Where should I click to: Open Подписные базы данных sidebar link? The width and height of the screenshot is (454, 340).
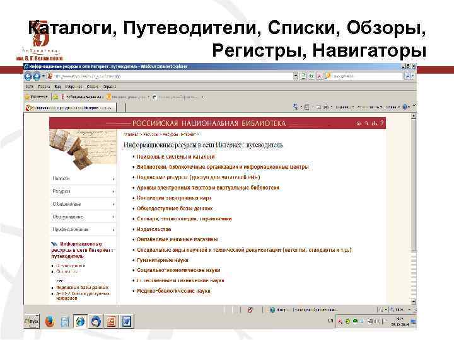tap(82, 288)
